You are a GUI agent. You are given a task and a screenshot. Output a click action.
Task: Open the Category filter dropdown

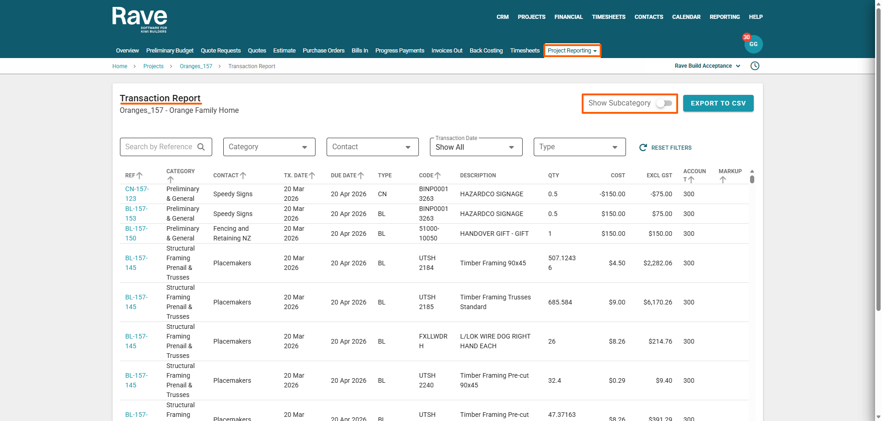tap(269, 147)
